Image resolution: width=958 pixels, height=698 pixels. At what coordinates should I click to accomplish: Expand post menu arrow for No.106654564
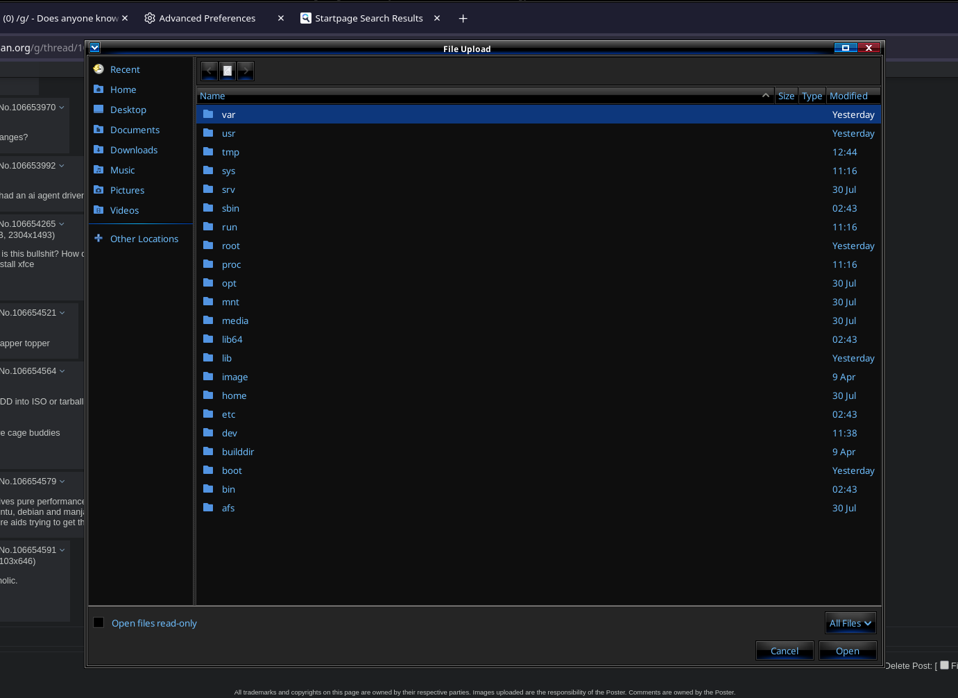[62, 371]
